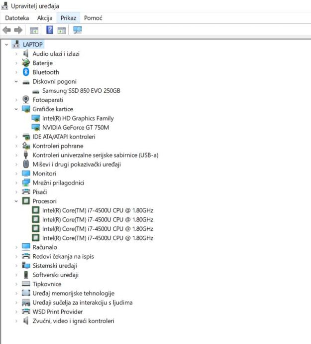
Task: Select the WSD Print Provider label
Action: [58, 312]
